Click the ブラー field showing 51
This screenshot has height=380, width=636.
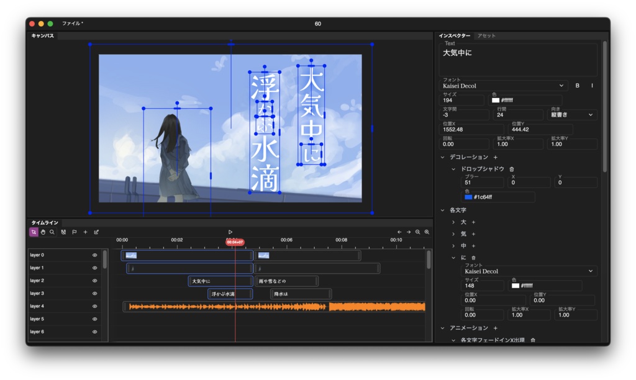point(483,183)
